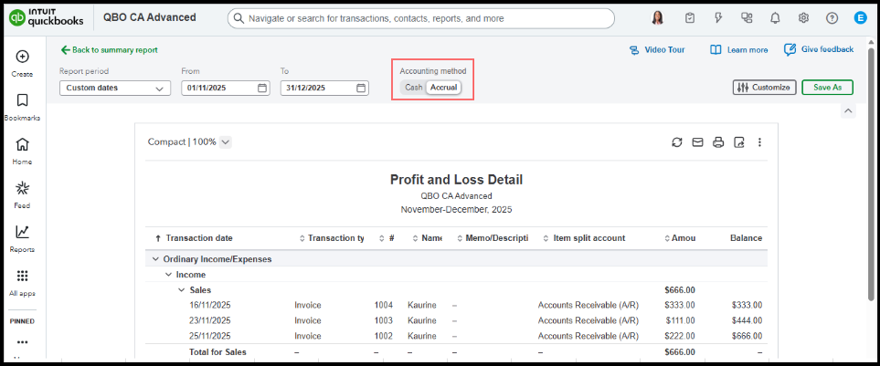Open the Report period Custom dates dropdown
The height and width of the screenshot is (366, 880).
115,88
